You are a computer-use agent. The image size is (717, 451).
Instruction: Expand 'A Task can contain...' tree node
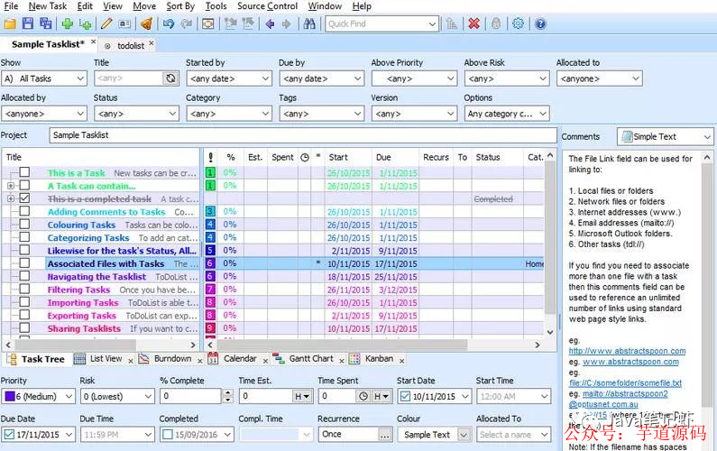tap(11, 186)
